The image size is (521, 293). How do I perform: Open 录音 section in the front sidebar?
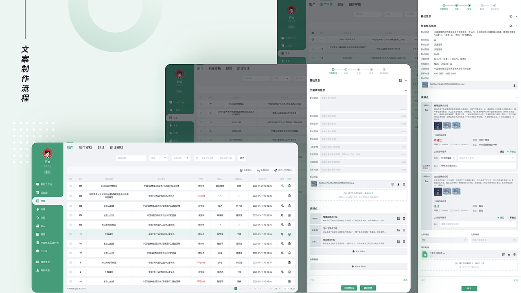click(41, 209)
